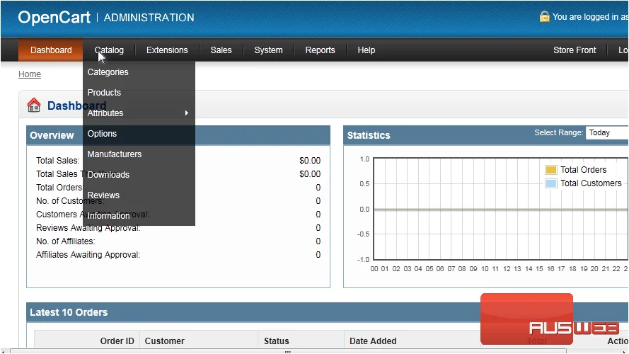The height and width of the screenshot is (354, 629).
Task: Click the Customer column header
Action: pos(164,341)
